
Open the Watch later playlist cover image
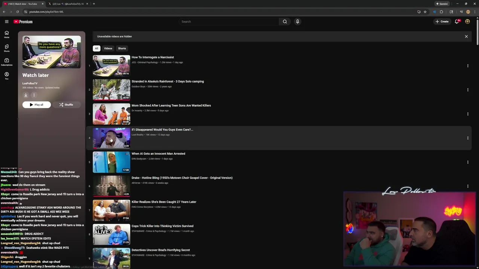(x=52, y=52)
